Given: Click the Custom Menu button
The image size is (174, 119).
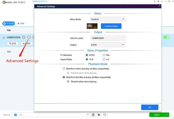Looking at the screenshot, I should (111, 26).
